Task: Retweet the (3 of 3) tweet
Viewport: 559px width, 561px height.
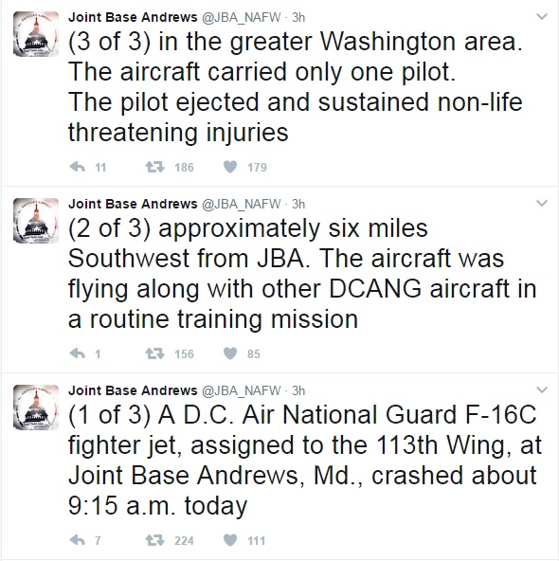Action: [x=154, y=167]
